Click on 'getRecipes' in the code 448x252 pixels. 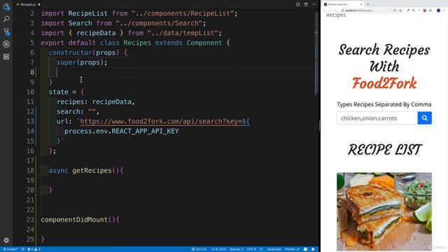[92, 171]
